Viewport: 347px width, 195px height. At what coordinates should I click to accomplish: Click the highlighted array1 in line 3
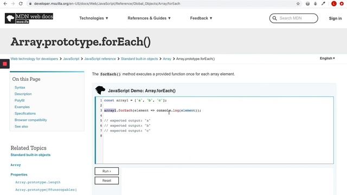[110, 110]
